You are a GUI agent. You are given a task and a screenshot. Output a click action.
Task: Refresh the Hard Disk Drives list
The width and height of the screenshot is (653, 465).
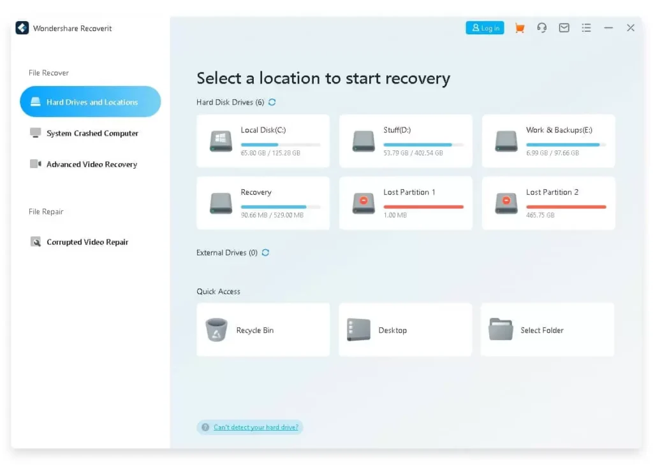click(272, 102)
